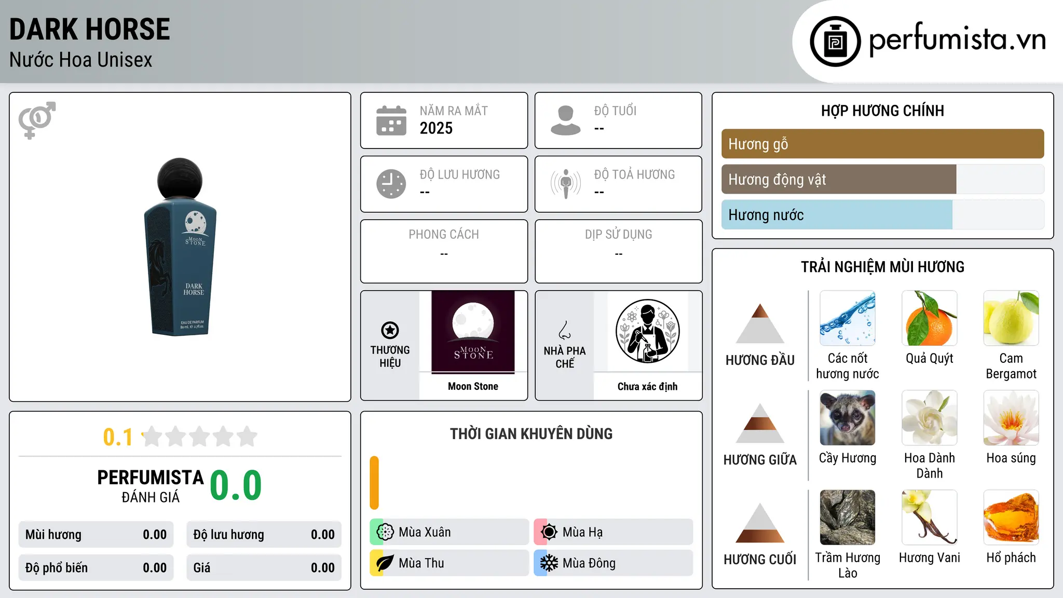Click the leaf icon for Mùa Thu

click(385, 563)
